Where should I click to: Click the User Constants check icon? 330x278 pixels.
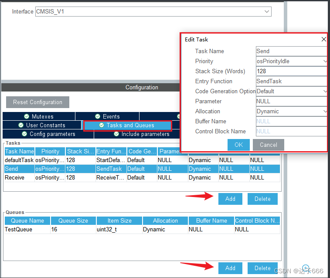tap(21, 125)
